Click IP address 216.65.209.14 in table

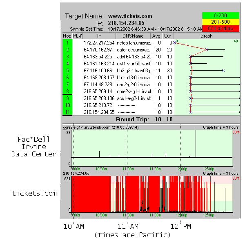click(x=98, y=91)
